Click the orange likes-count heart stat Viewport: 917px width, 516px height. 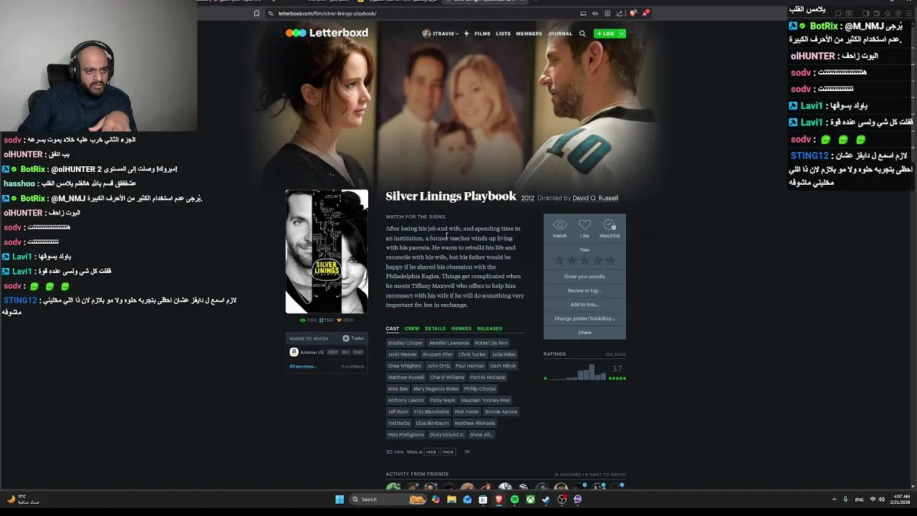pyautogui.click(x=346, y=320)
